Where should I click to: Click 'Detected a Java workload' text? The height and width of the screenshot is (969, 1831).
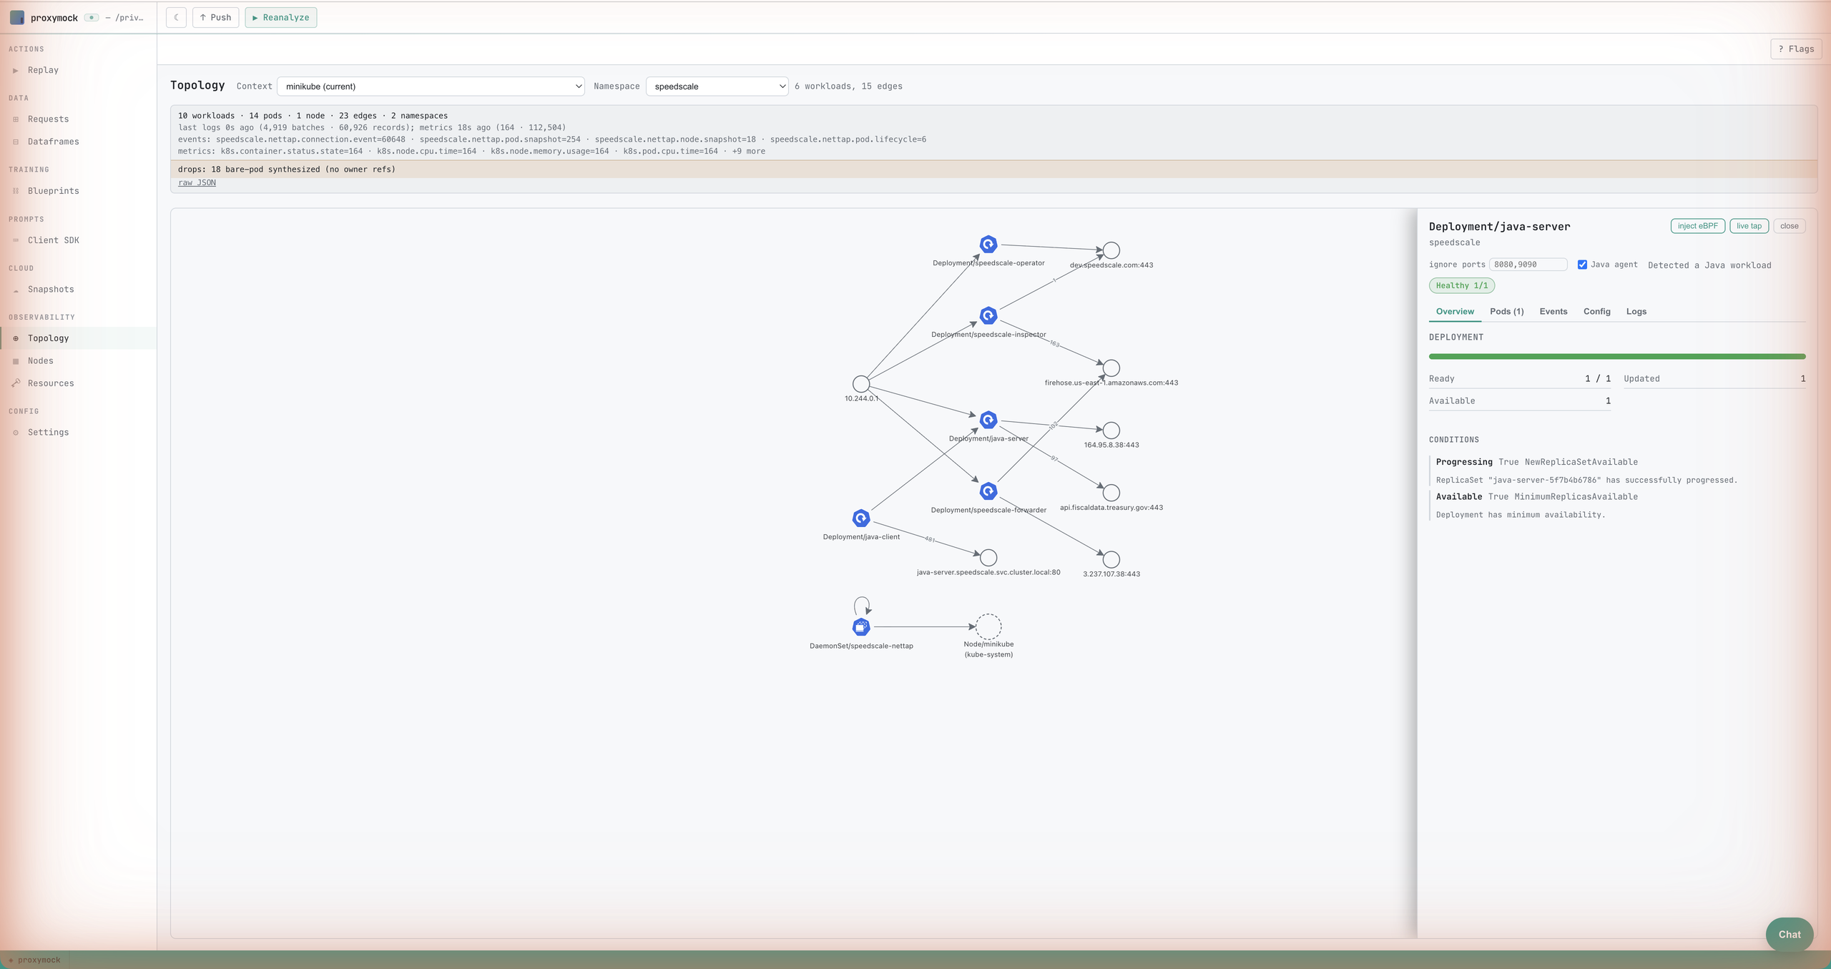pos(1709,265)
